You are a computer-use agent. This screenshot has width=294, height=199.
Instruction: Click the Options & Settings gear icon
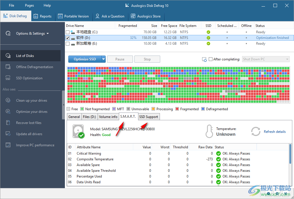coord(8,34)
